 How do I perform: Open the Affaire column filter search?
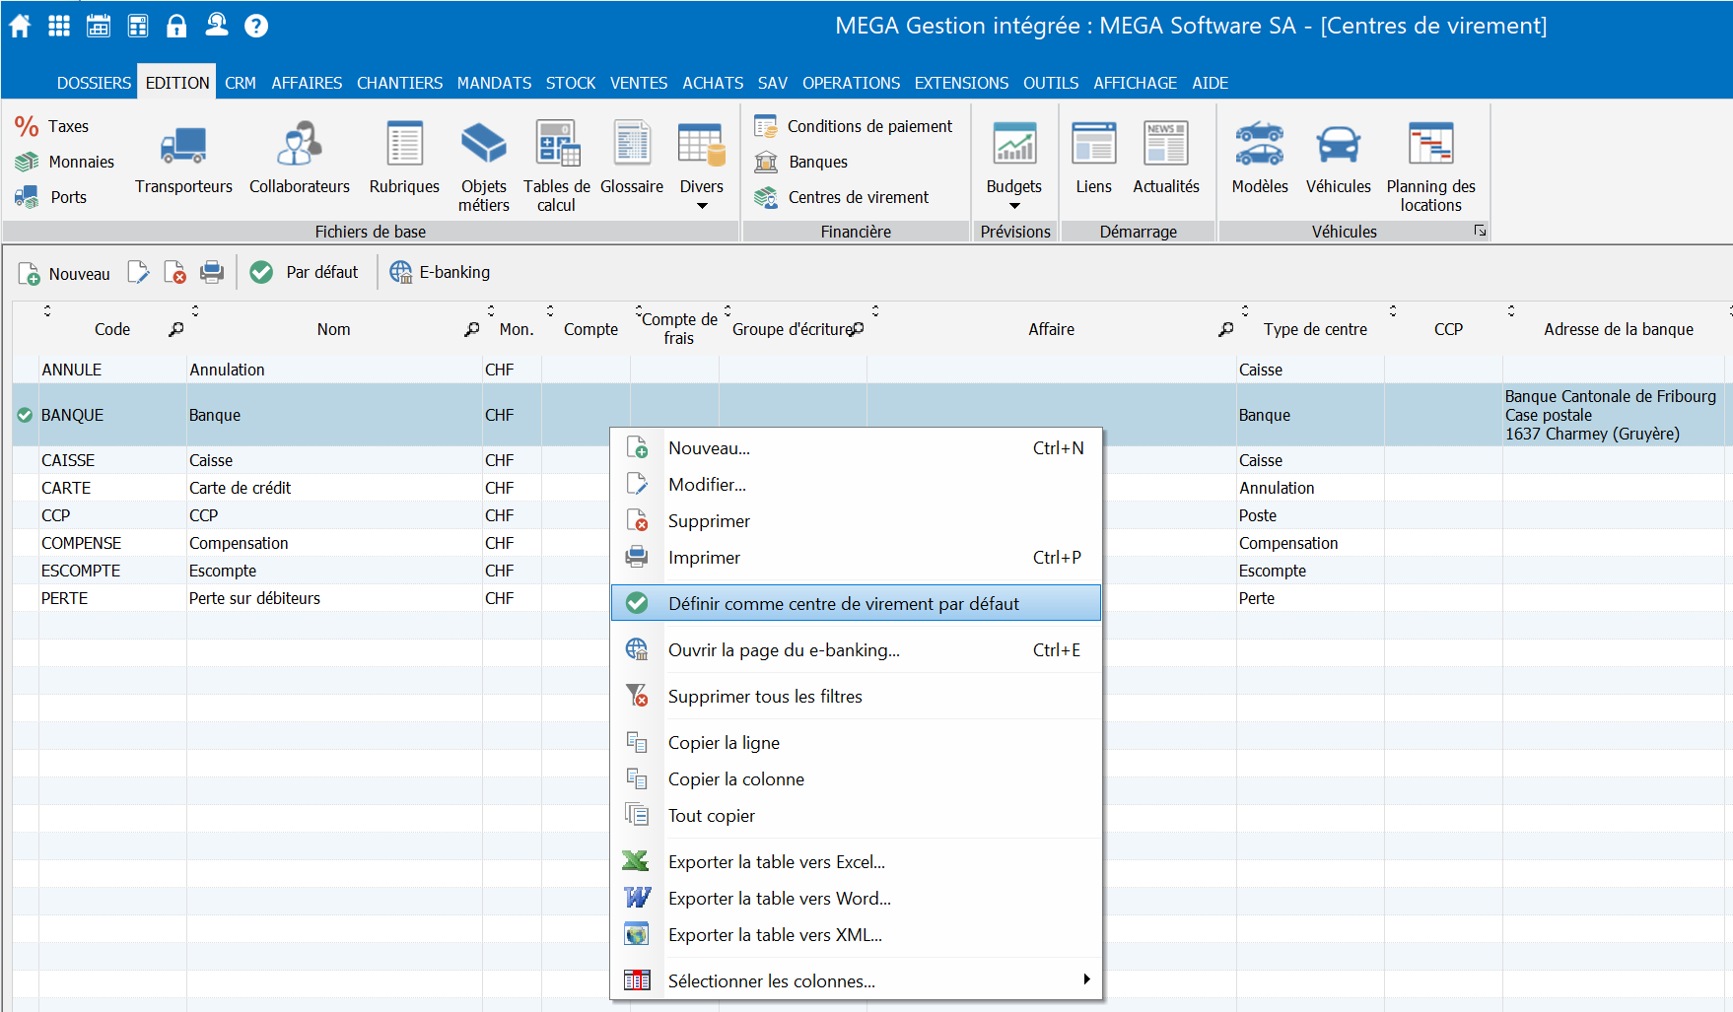(x=1225, y=329)
